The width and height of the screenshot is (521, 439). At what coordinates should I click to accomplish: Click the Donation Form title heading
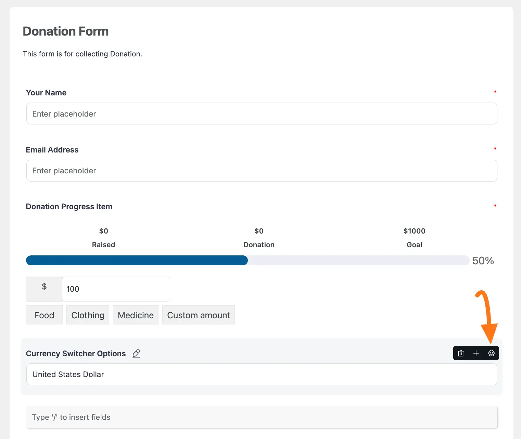[x=66, y=31]
